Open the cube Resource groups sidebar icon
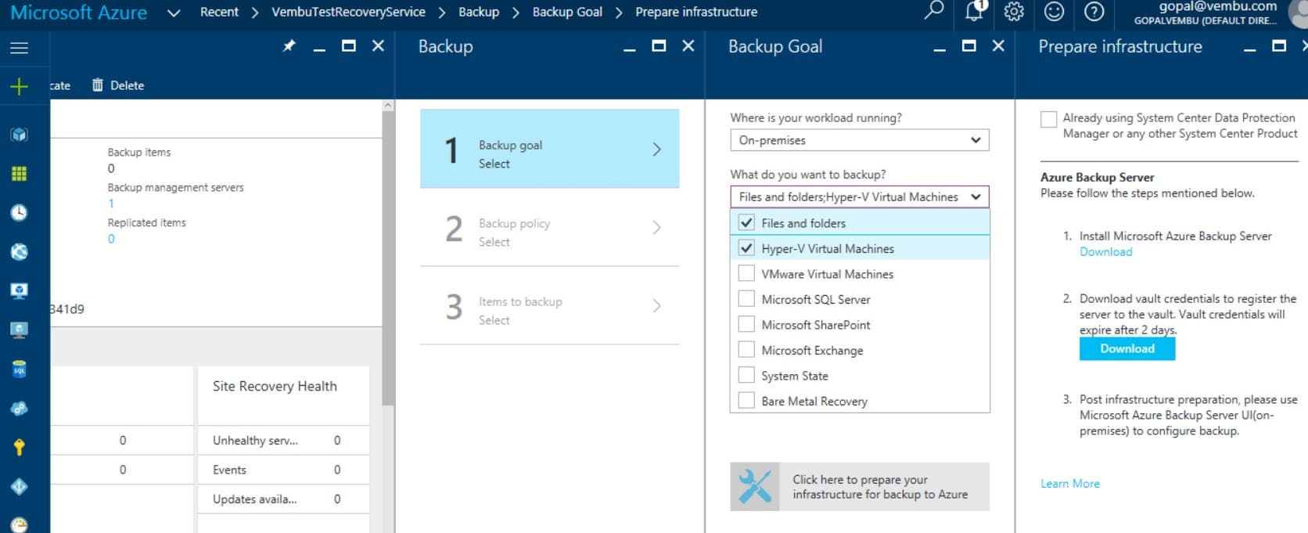1308x533 pixels. click(x=19, y=135)
